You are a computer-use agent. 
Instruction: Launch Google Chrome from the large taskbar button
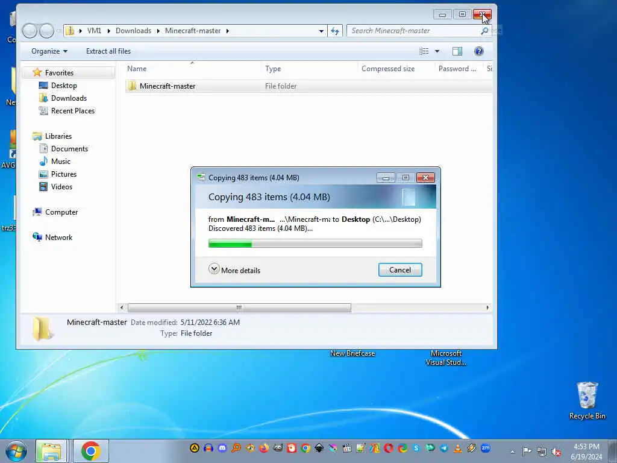(91, 451)
